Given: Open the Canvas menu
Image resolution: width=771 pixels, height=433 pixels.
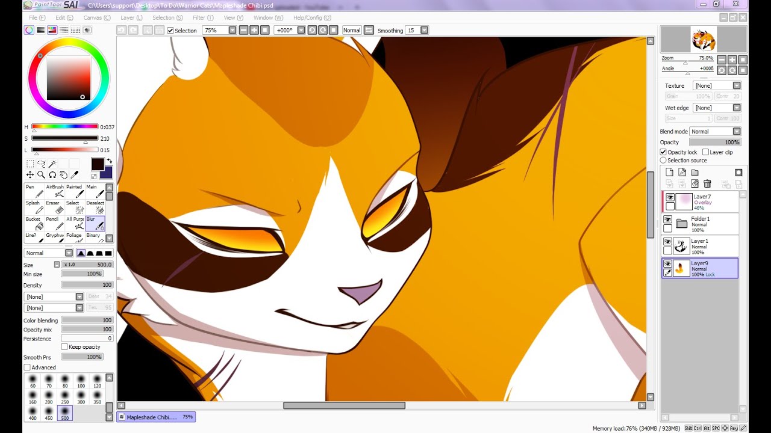Looking at the screenshot, I should click(x=97, y=18).
